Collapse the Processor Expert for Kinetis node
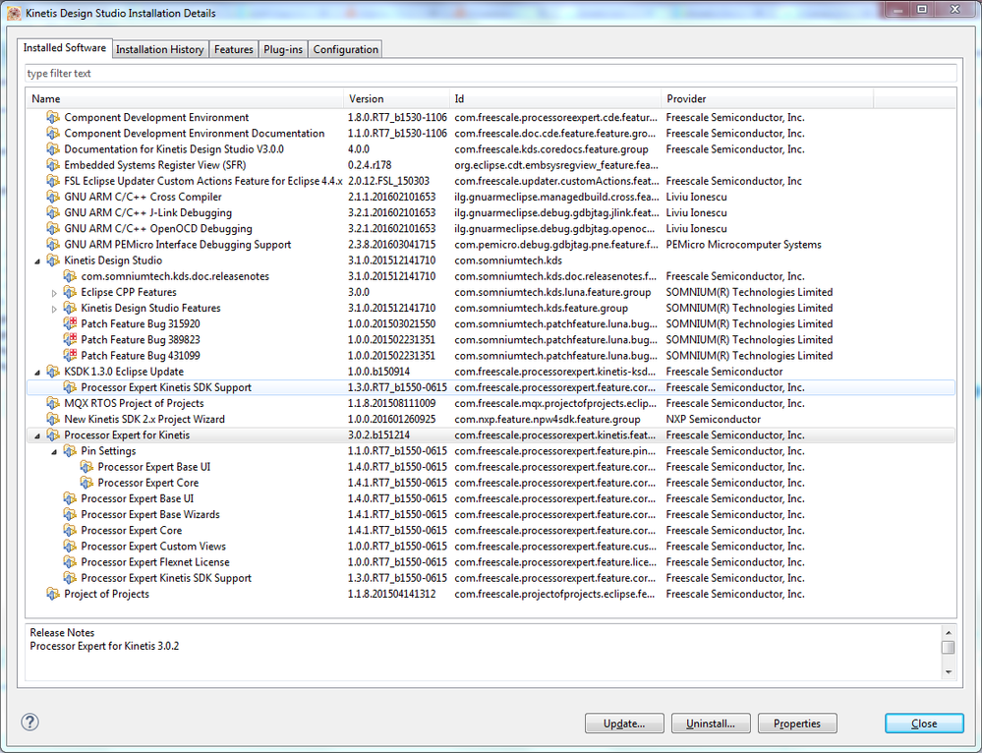 coord(37,436)
